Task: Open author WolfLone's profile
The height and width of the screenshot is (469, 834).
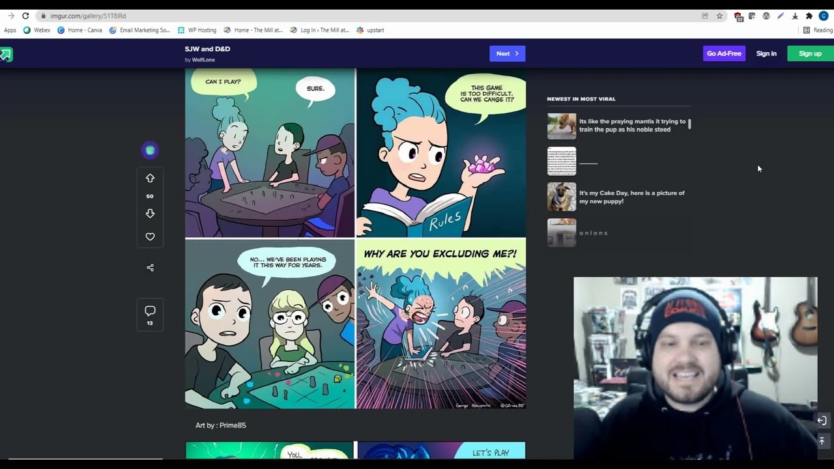Action: [x=203, y=60]
